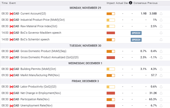The image size is (170, 108).
Task: Set alert bell for Industrial Product Price
Action: click(161, 20)
